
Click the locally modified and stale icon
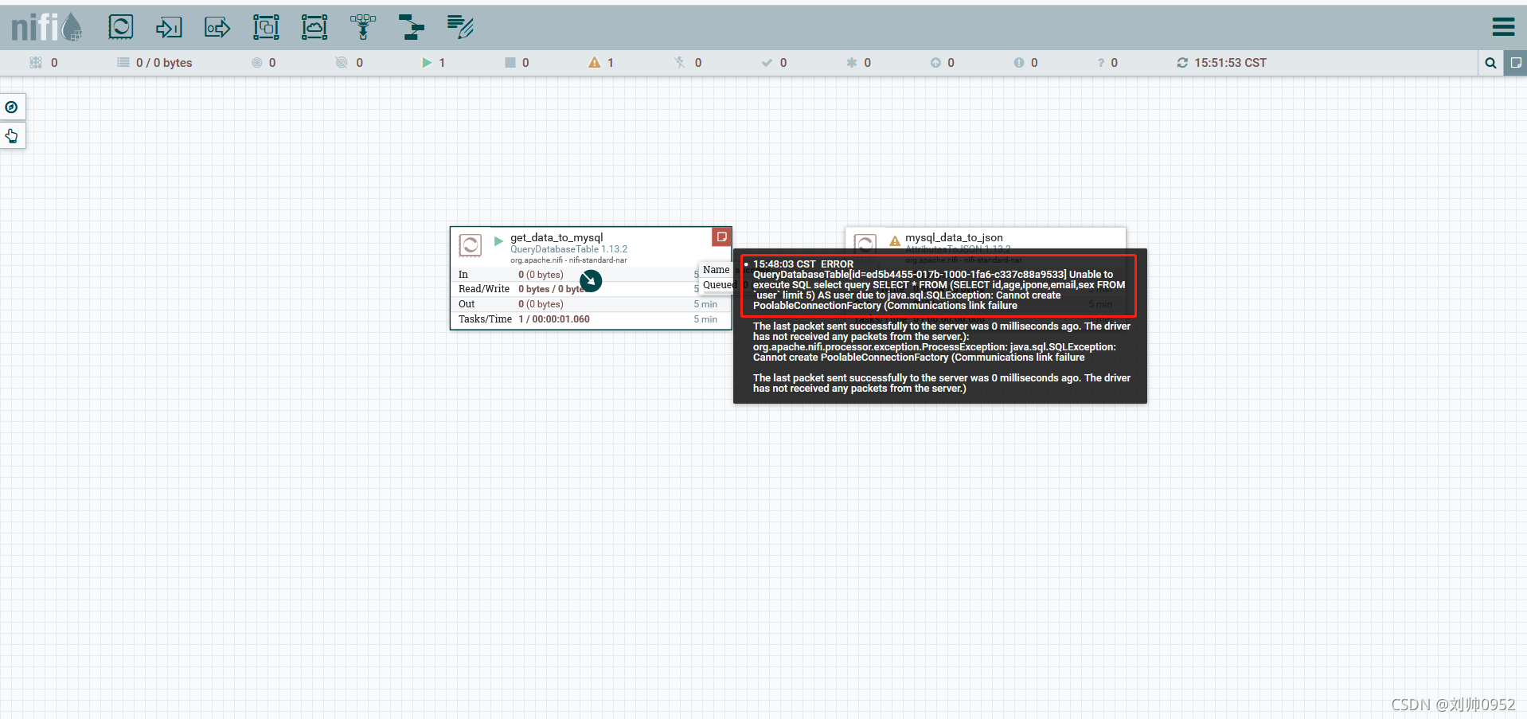click(1019, 63)
